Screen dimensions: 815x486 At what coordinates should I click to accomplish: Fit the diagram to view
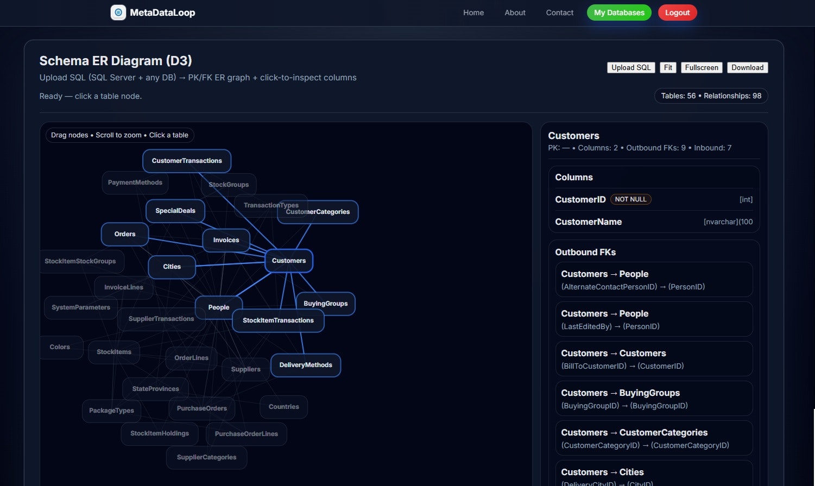[668, 67]
